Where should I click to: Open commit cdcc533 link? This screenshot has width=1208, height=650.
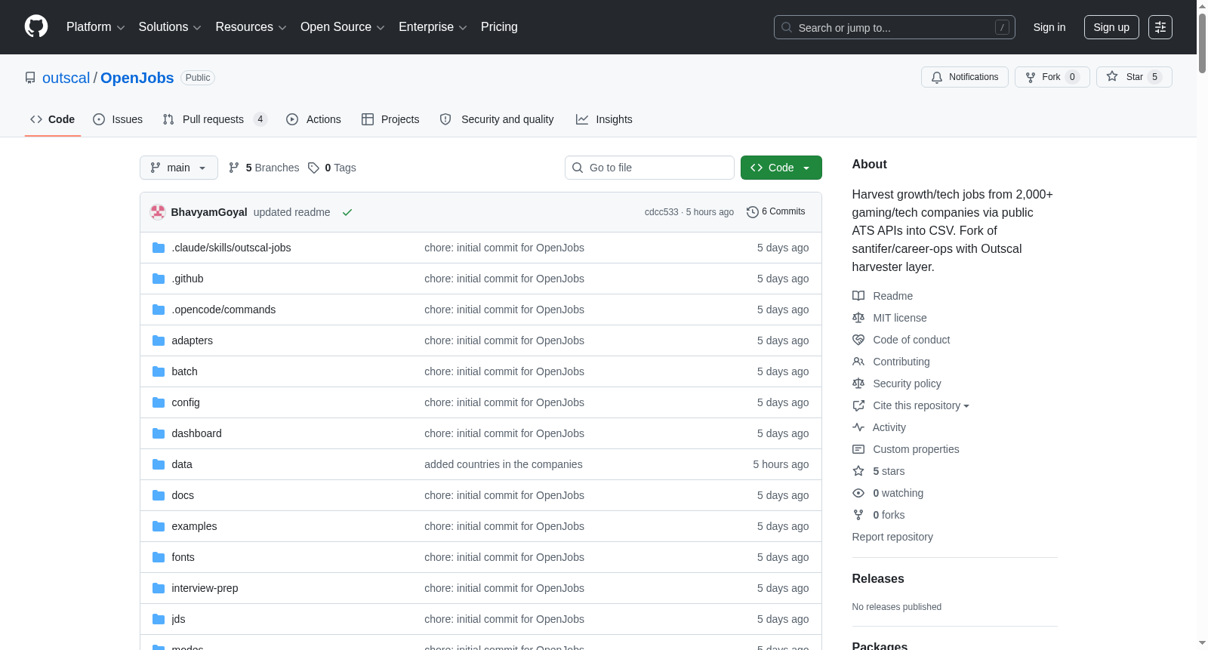pyautogui.click(x=661, y=212)
